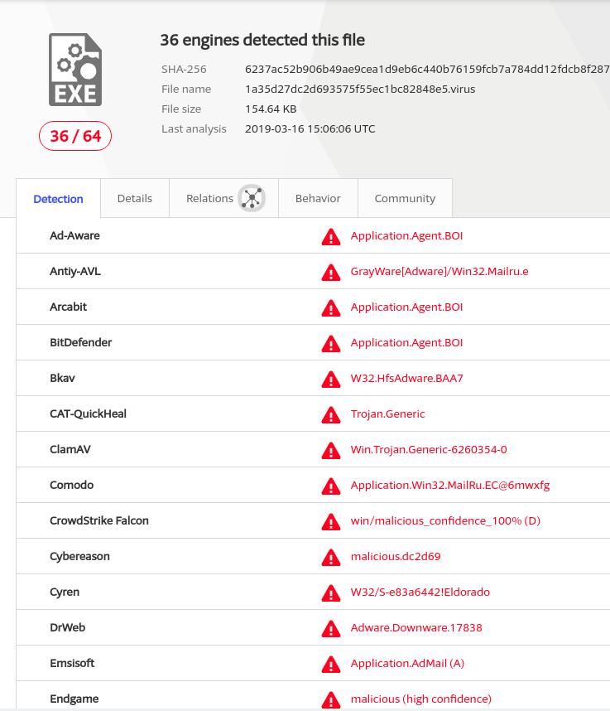Viewport: 610px width, 711px height.
Task: Click Adware.Downware.17838 detection result
Action: coord(416,627)
